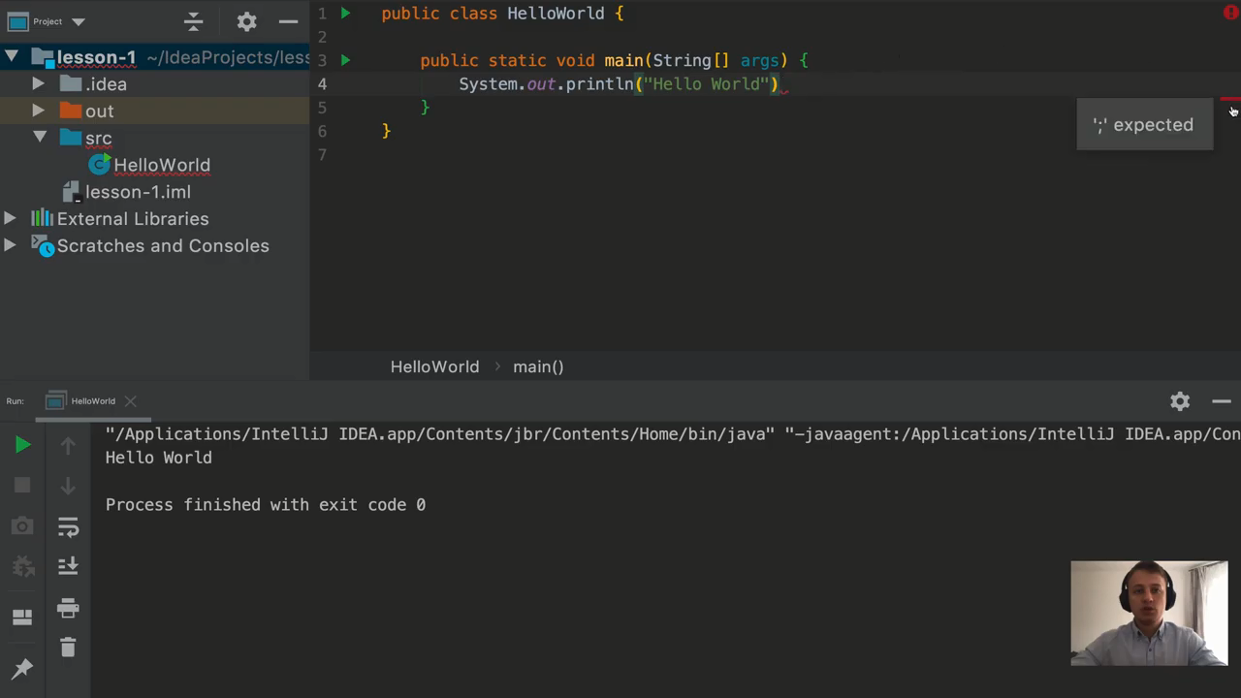Click the Collapse All icon in Project panel
This screenshot has width=1241, height=698.
193,21
